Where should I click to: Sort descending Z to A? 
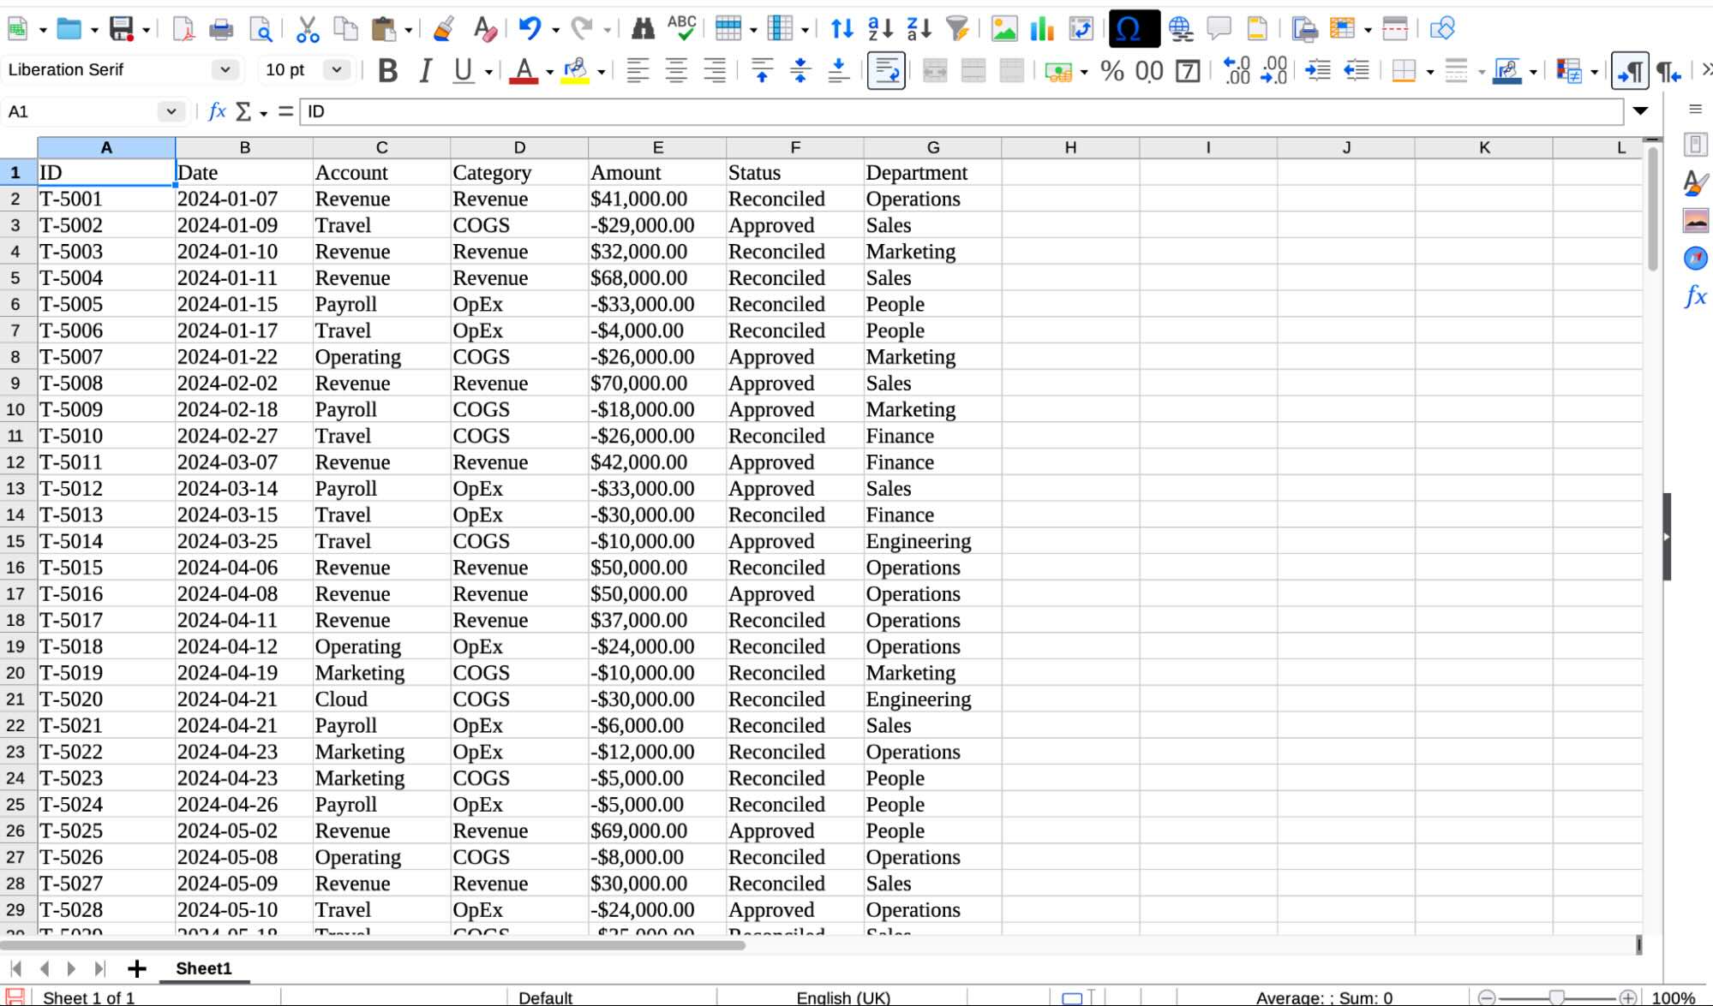click(x=919, y=29)
